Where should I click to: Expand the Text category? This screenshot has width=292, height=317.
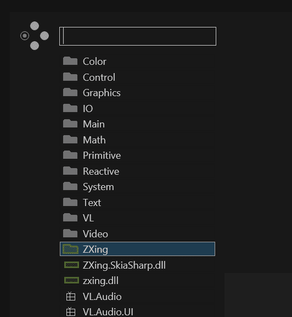click(x=137, y=203)
